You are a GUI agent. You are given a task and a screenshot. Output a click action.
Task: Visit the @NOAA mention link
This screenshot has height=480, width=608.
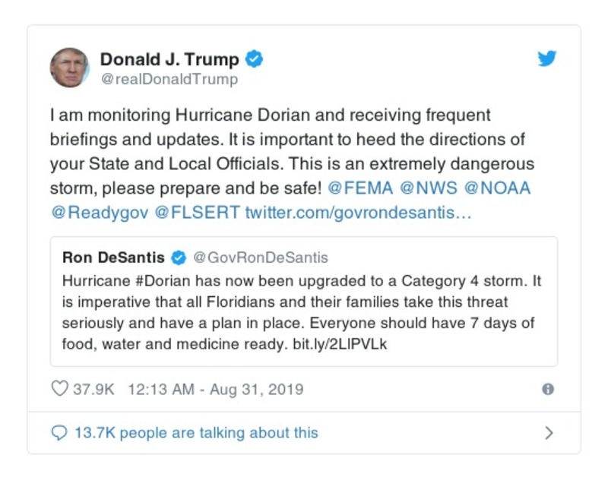pos(496,188)
